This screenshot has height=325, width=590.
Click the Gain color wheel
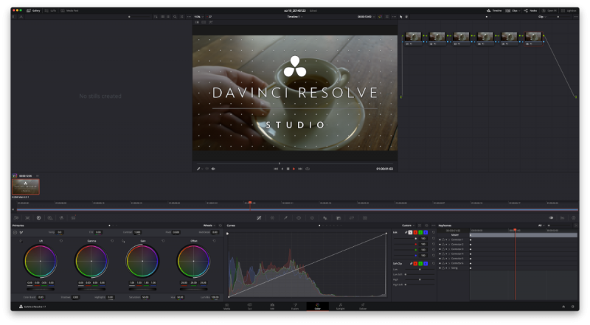click(x=142, y=260)
